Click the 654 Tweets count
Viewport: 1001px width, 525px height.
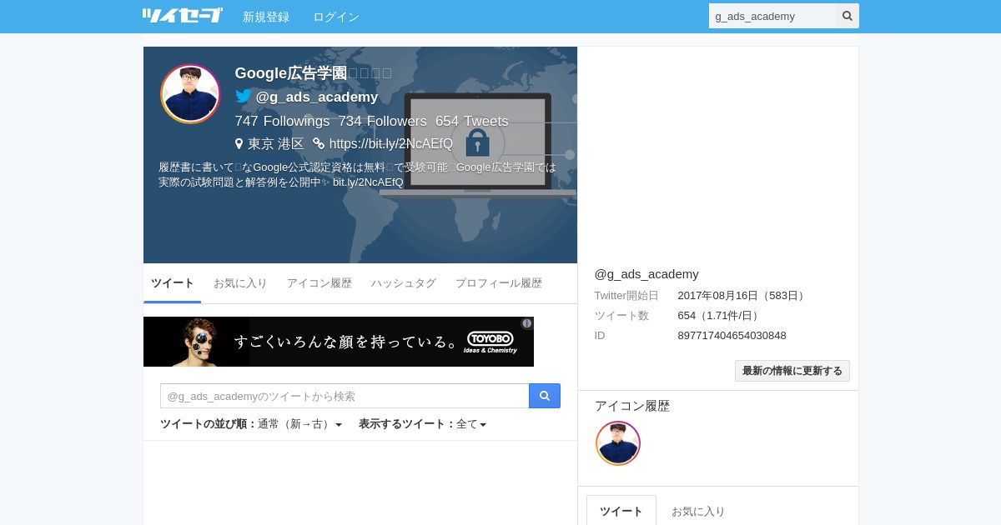472,122
